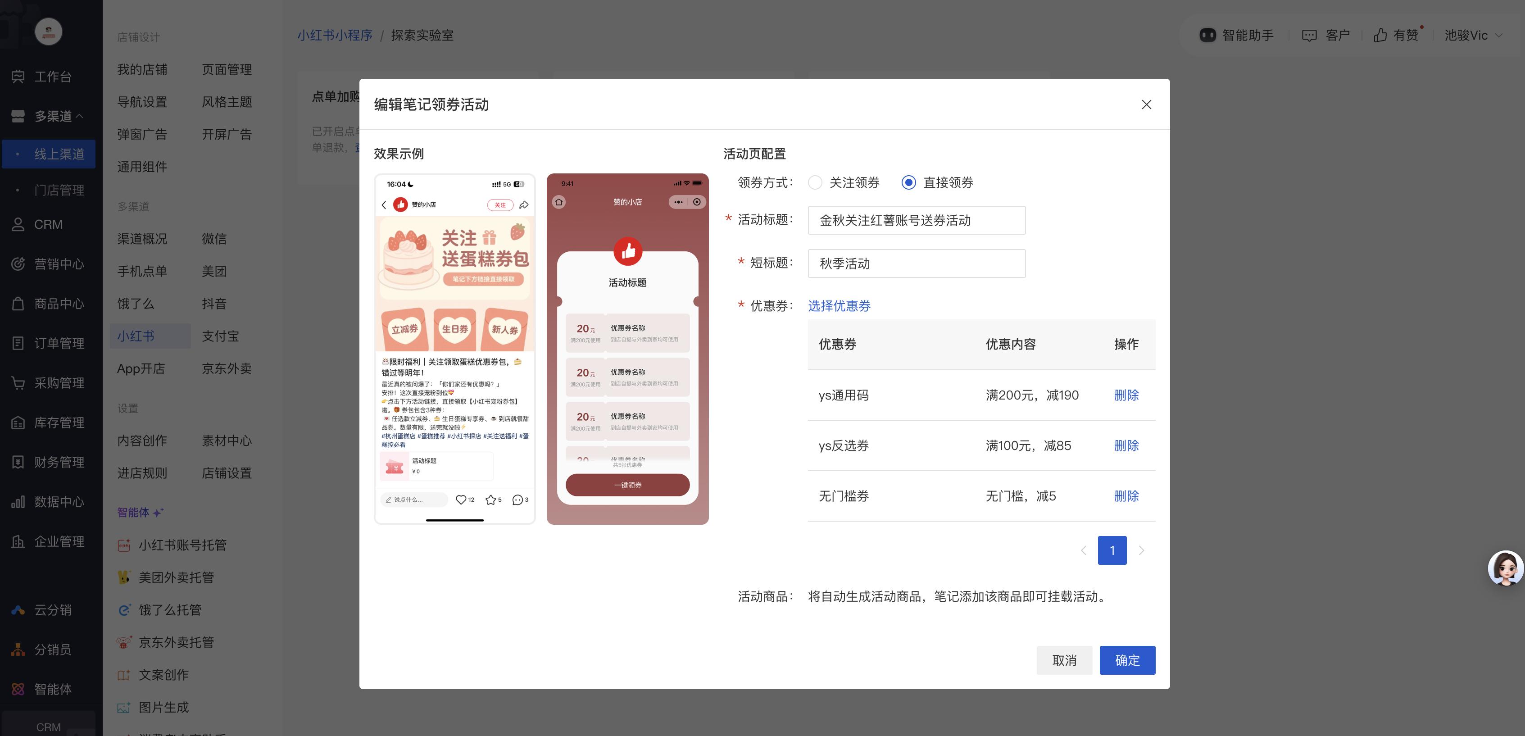Open 数据中心 chart icon in sidebar
This screenshot has height=736, width=1525.
pyautogui.click(x=18, y=502)
